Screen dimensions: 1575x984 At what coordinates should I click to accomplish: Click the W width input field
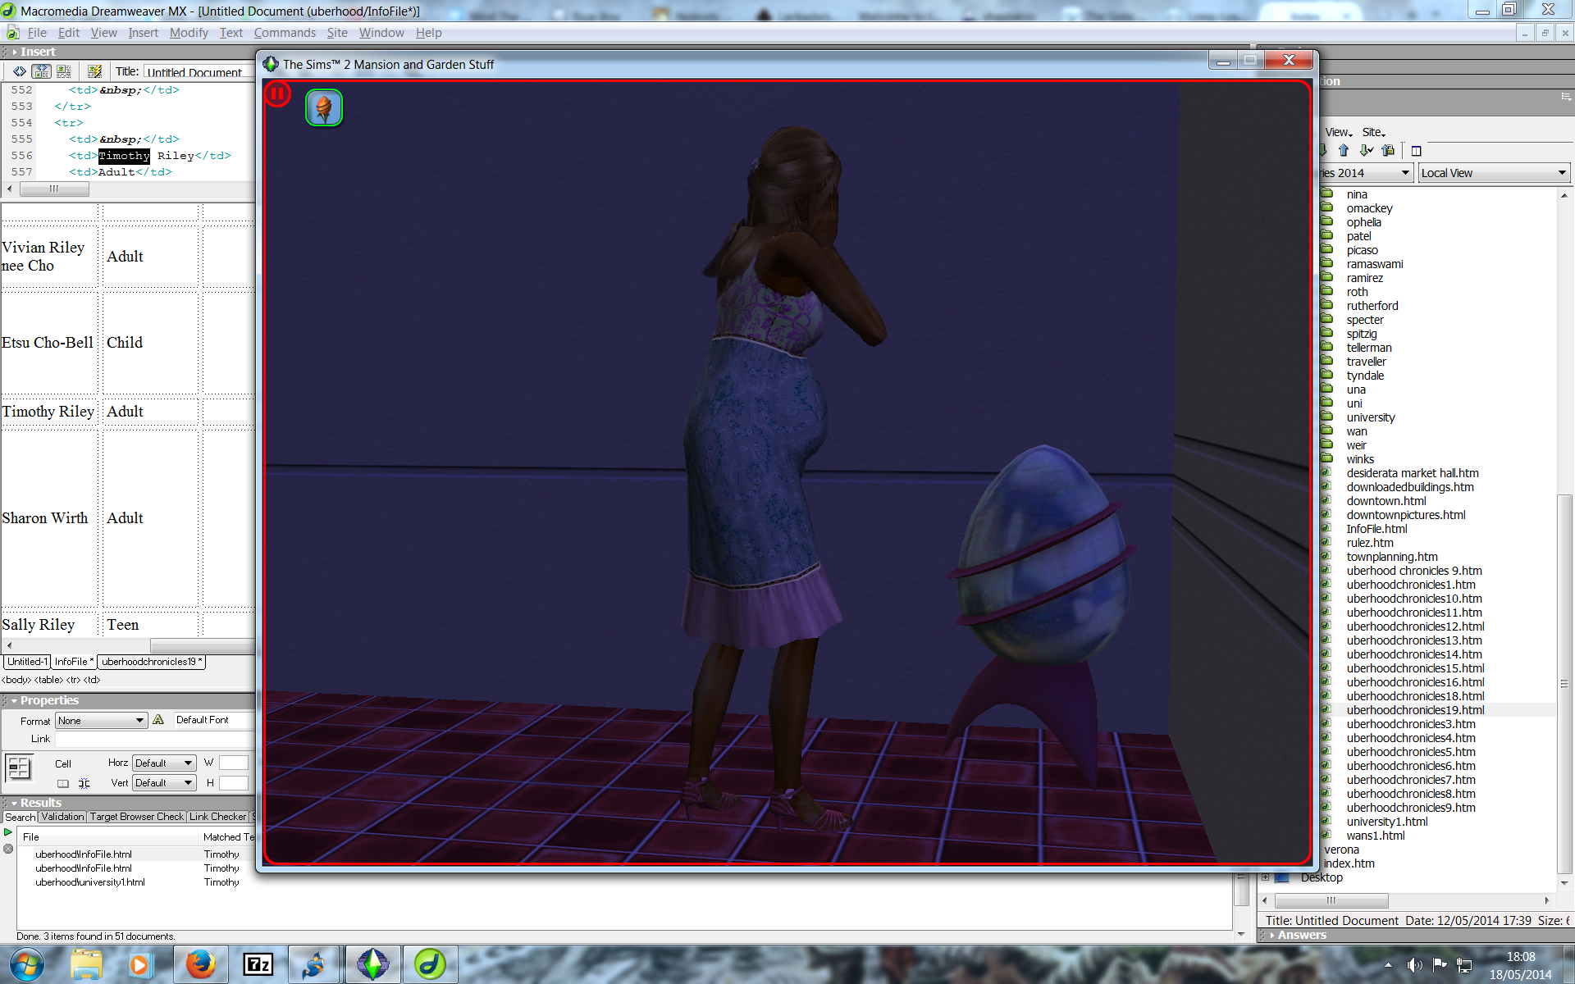[234, 763]
